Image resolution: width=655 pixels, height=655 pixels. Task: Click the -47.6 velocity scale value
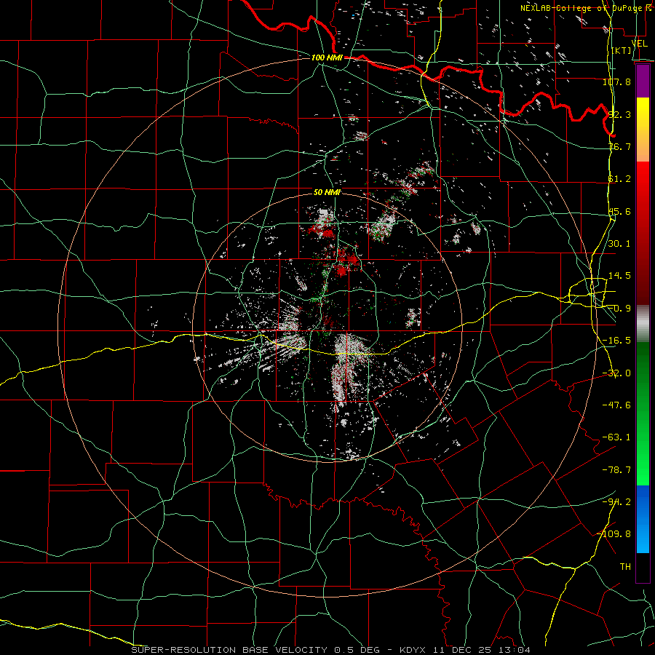click(616, 405)
